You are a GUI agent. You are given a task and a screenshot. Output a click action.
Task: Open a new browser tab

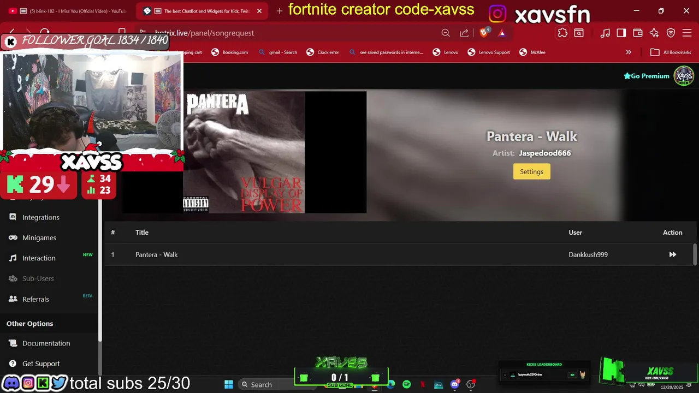[280, 11]
